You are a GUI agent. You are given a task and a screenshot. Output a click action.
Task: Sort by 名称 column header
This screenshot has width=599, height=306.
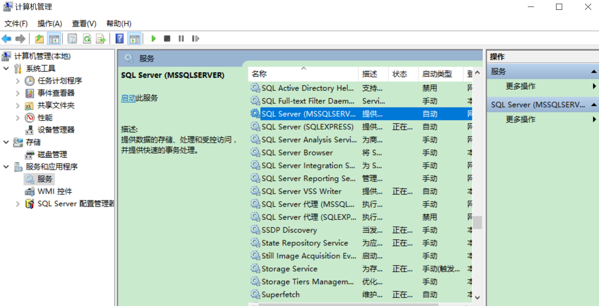pyautogui.click(x=303, y=74)
